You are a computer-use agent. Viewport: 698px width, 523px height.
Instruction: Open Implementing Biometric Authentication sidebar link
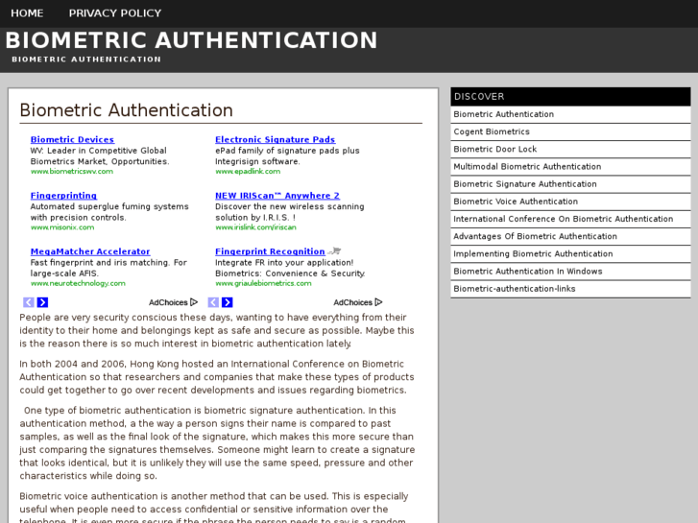tap(570, 253)
